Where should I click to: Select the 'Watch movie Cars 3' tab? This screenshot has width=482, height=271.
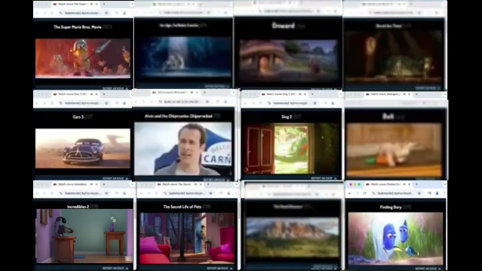(75, 94)
